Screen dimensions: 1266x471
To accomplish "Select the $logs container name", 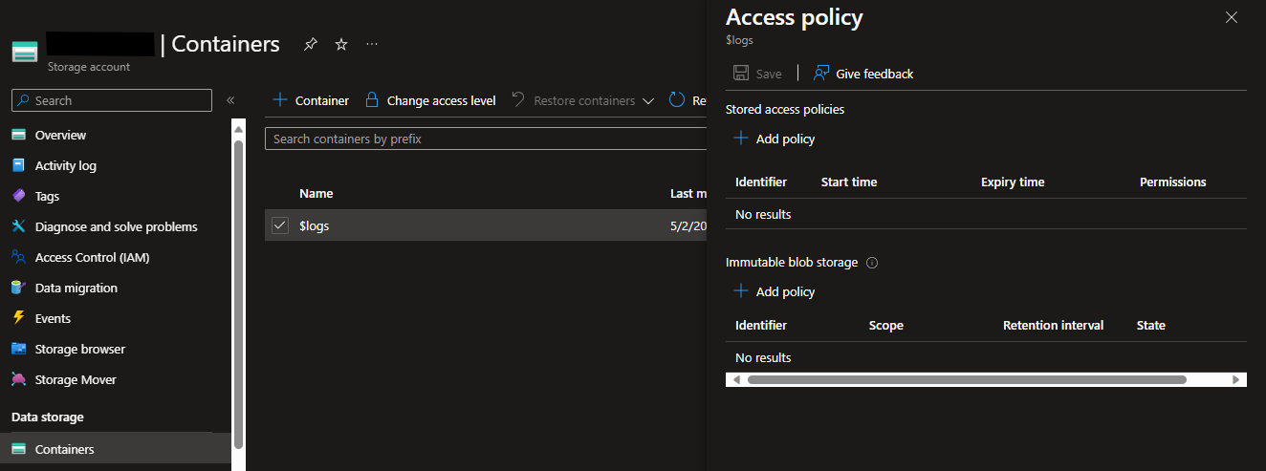I will tap(315, 225).
